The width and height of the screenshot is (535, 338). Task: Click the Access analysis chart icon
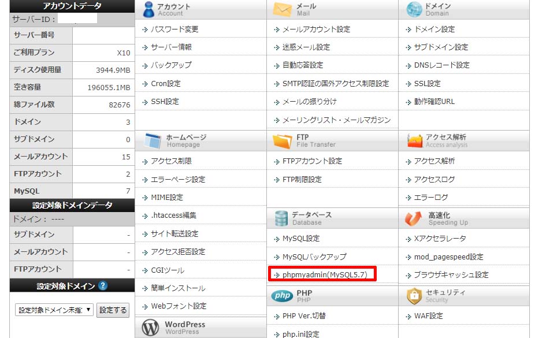[414, 141]
